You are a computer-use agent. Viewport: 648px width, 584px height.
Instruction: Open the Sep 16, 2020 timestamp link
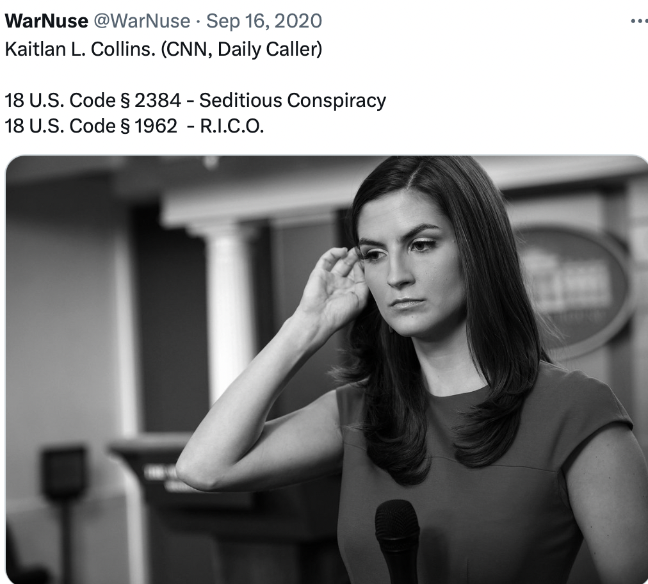click(264, 20)
